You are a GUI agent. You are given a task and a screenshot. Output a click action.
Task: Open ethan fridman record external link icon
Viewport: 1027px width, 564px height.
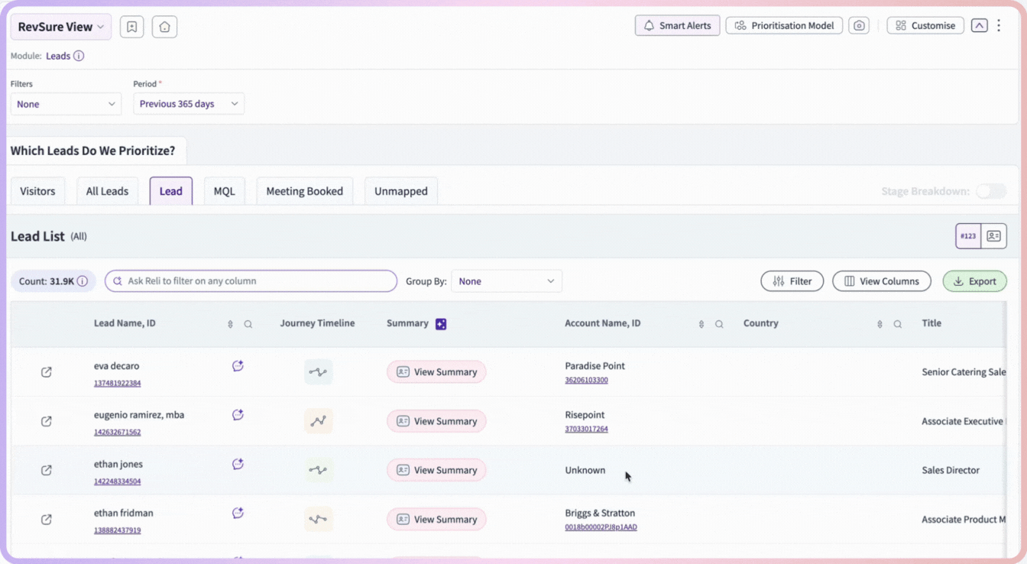coord(47,519)
